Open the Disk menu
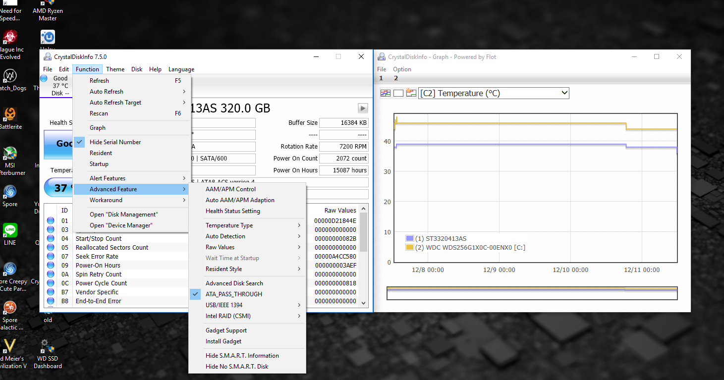 pyautogui.click(x=137, y=69)
